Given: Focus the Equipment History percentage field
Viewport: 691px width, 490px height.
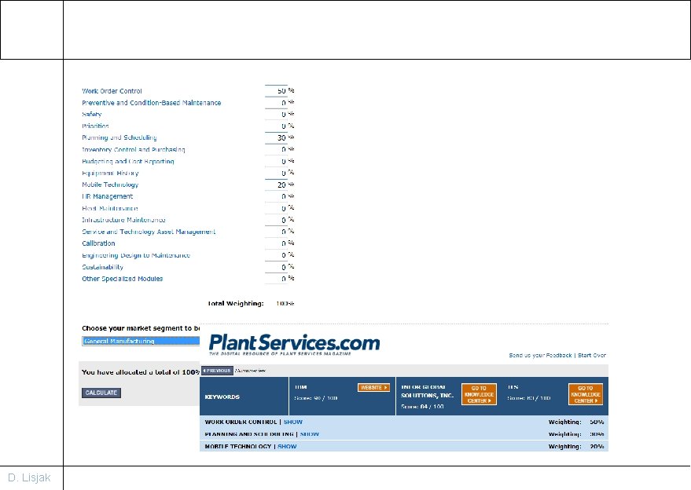Looking at the screenshot, I should click(x=276, y=173).
